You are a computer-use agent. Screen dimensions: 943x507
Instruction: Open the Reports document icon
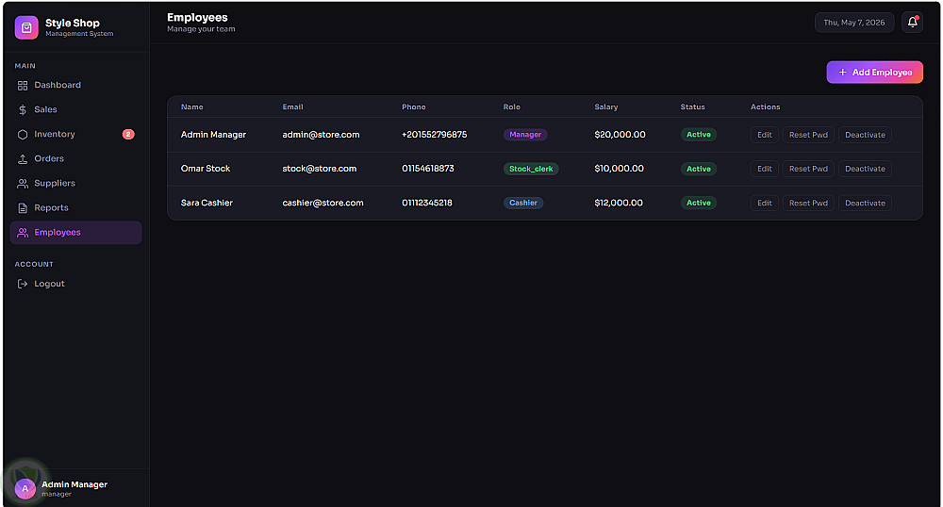[x=23, y=208]
